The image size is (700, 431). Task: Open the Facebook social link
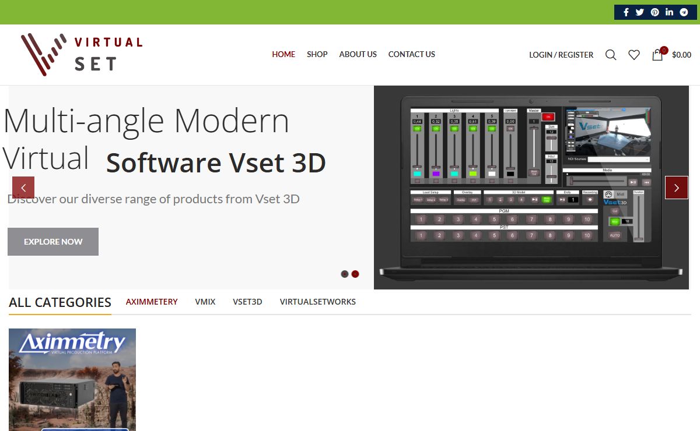click(x=626, y=12)
